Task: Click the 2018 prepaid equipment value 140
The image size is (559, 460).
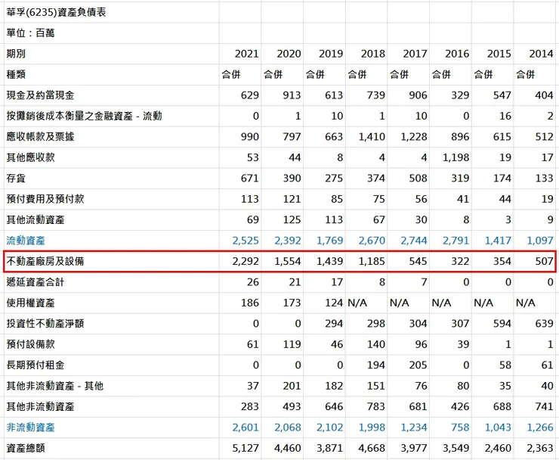Action: tap(375, 344)
